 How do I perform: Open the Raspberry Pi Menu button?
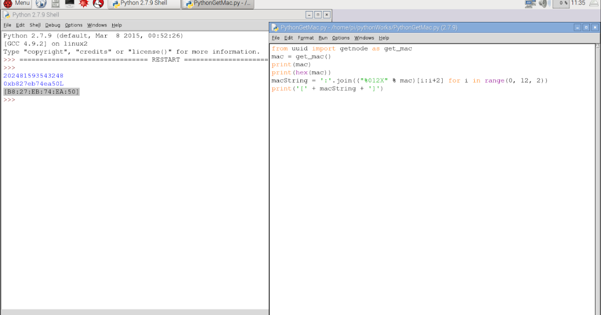17,4
